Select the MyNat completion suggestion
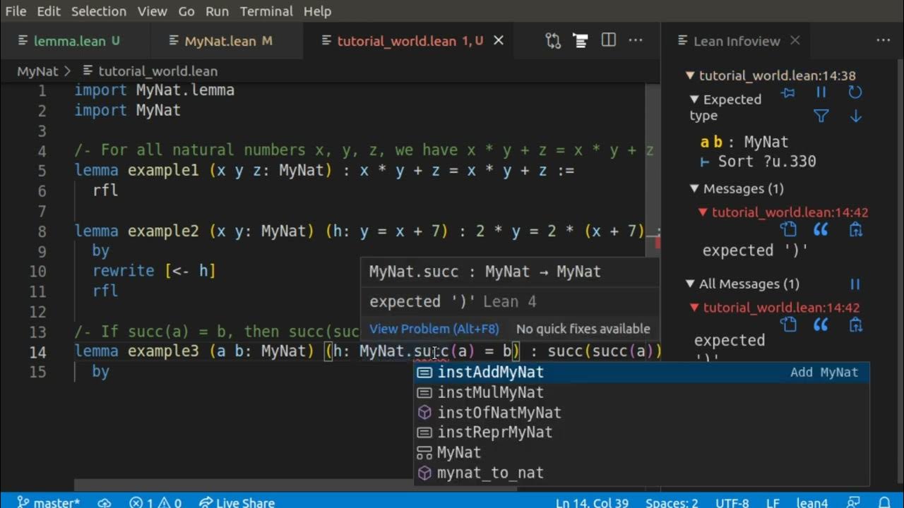The width and height of the screenshot is (904, 508). (x=641, y=452)
